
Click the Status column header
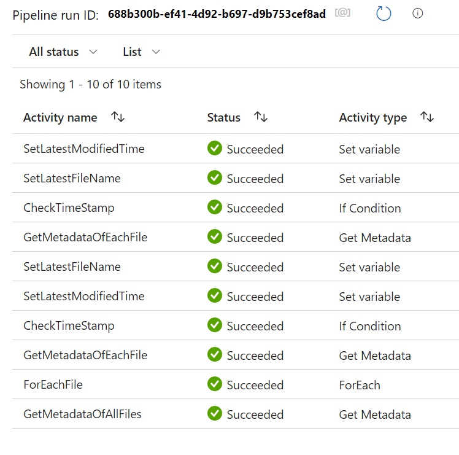pyautogui.click(x=223, y=118)
